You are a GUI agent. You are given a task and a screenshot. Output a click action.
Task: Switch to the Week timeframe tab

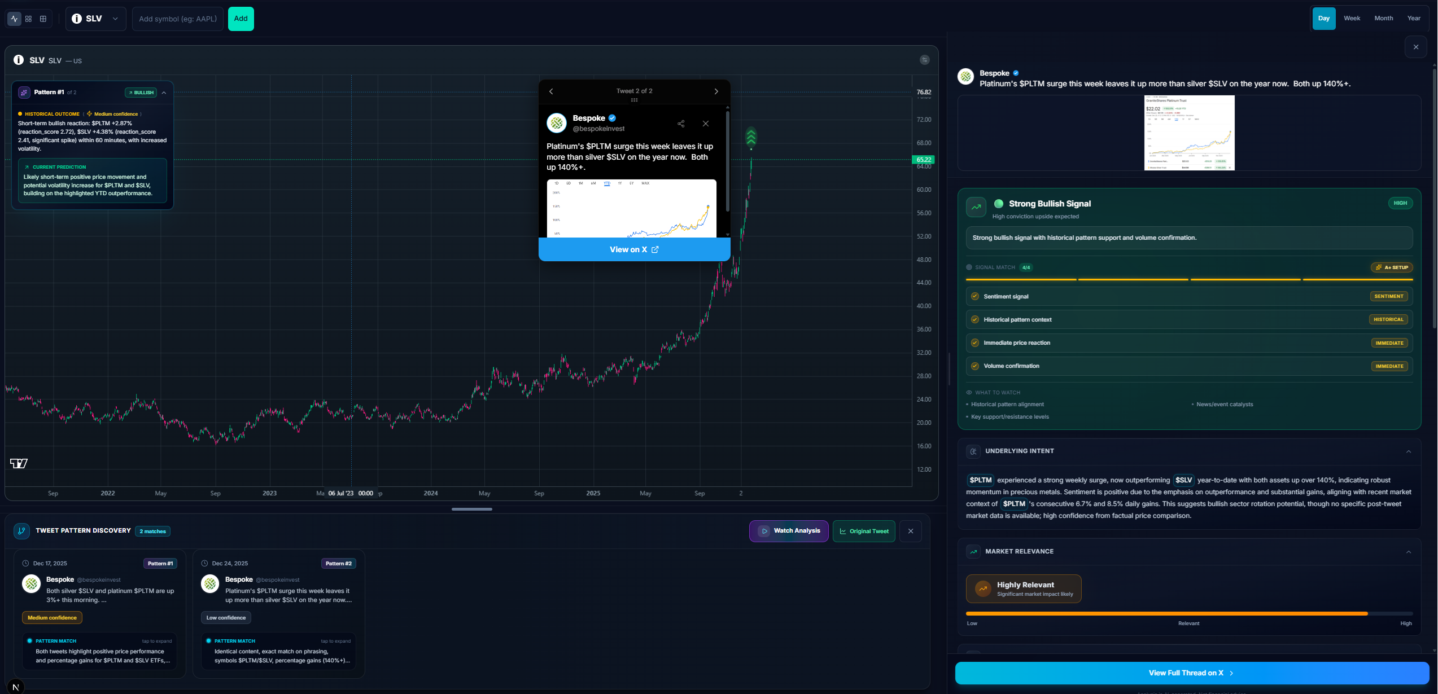(1352, 18)
